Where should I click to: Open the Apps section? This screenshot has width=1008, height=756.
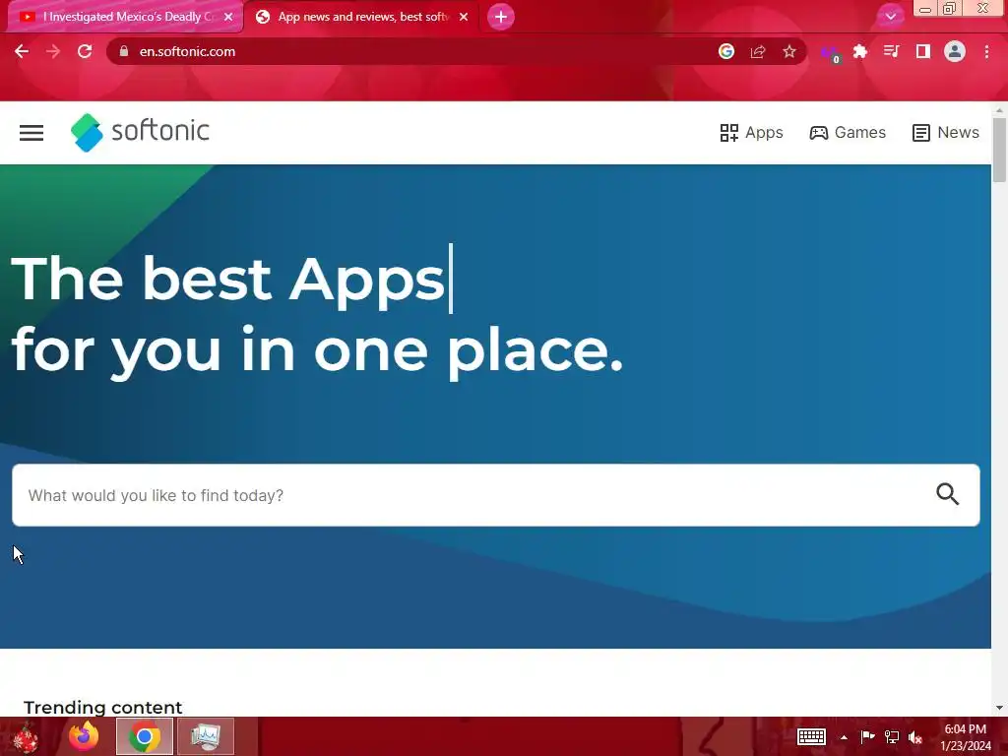point(751,133)
